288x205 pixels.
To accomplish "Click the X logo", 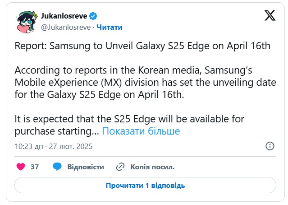I will coord(269,17).
